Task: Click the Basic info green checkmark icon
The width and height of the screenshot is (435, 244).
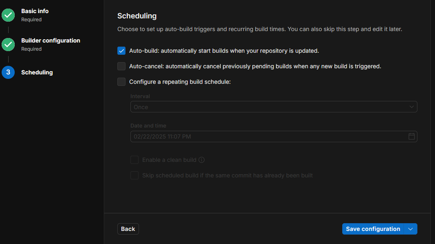Action: click(8, 15)
